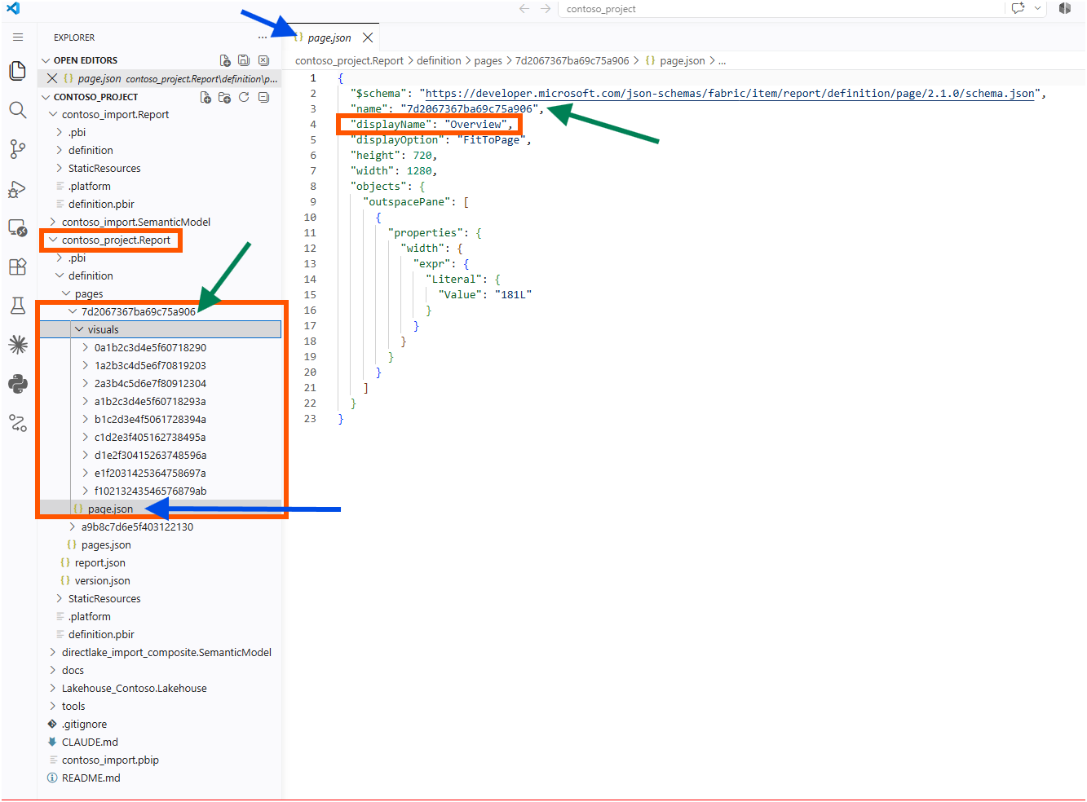Screen dimensions: 1087x802
Task: Open report.json in the file tree
Action: (100, 562)
